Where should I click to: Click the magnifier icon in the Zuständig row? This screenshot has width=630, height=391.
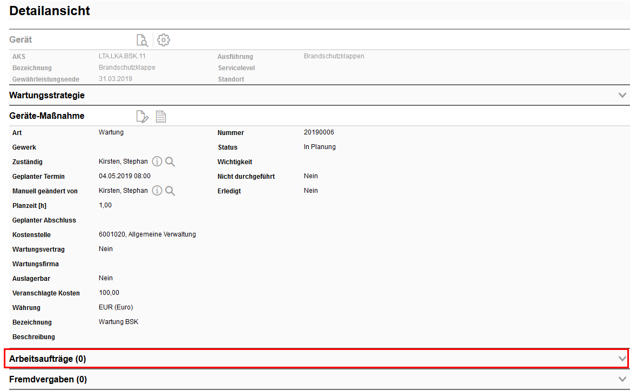[x=170, y=161]
